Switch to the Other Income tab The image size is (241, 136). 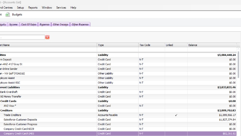click(x=61, y=24)
